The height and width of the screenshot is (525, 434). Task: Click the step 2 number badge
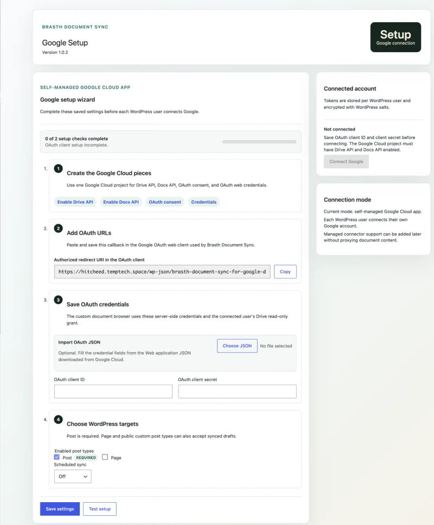click(59, 228)
